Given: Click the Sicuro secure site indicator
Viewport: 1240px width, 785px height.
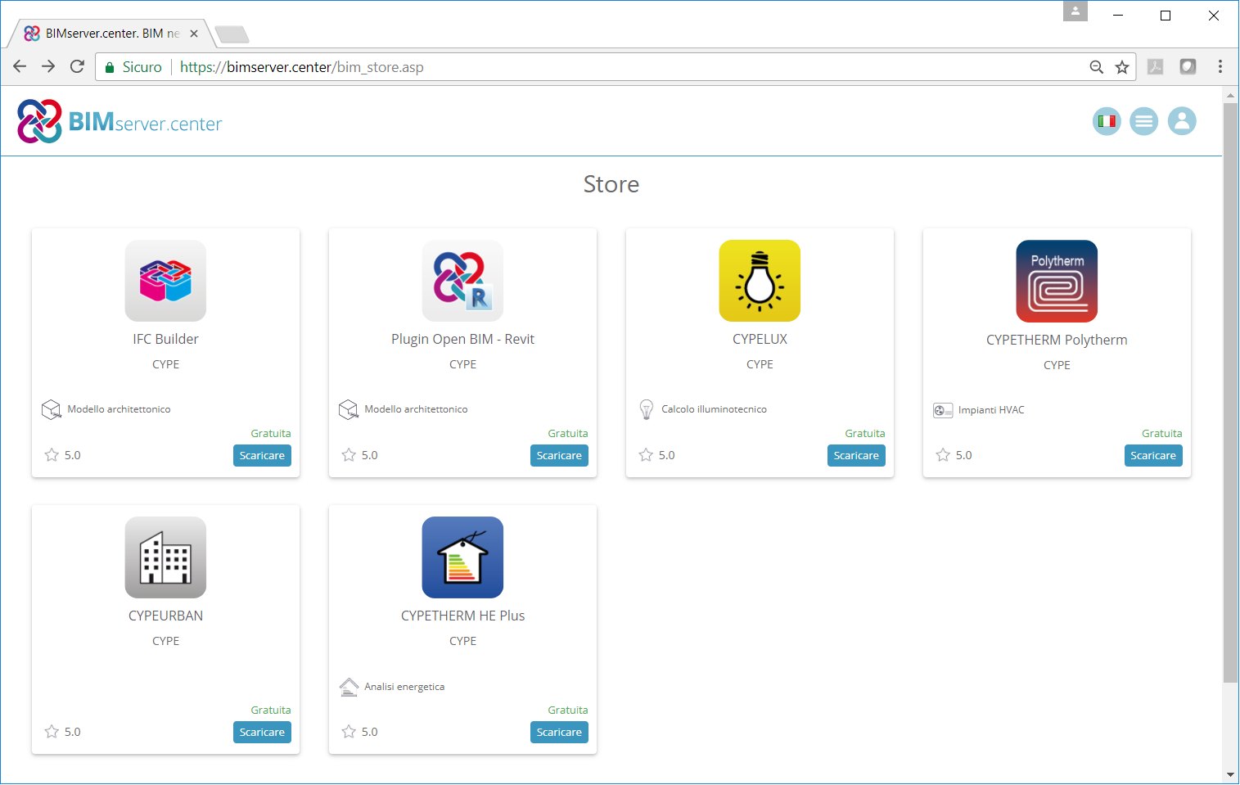Looking at the screenshot, I should click(133, 67).
